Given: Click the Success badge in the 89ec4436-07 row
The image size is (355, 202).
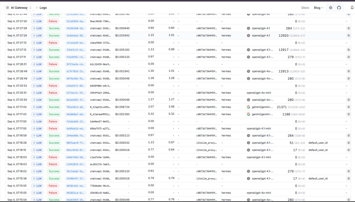Looking at the screenshot, I should (x=54, y=150).
